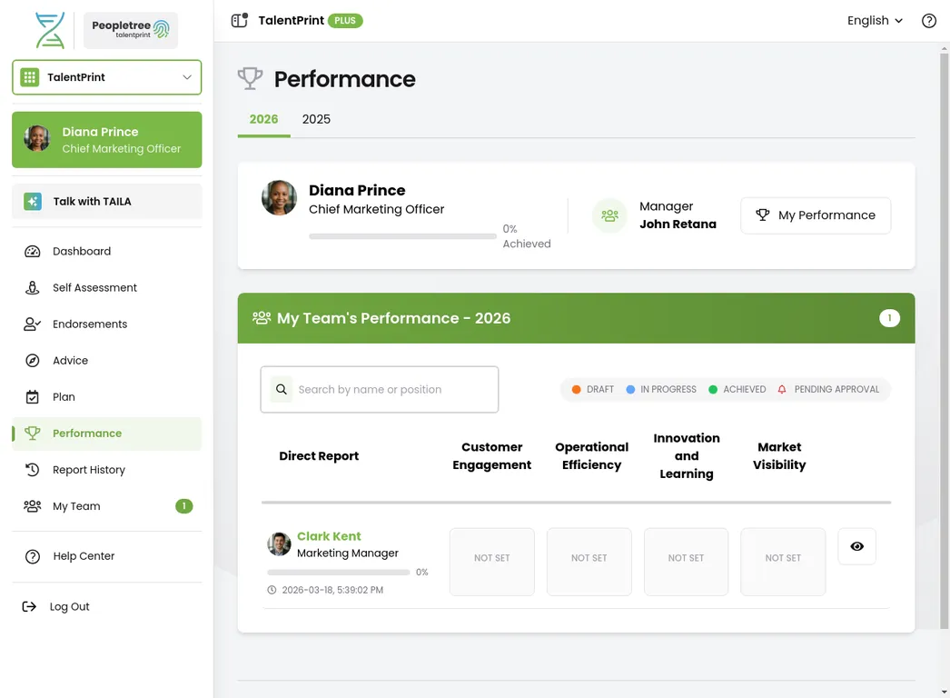Open the TalentPrint module dropdown
The image size is (950, 698).
pos(106,77)
